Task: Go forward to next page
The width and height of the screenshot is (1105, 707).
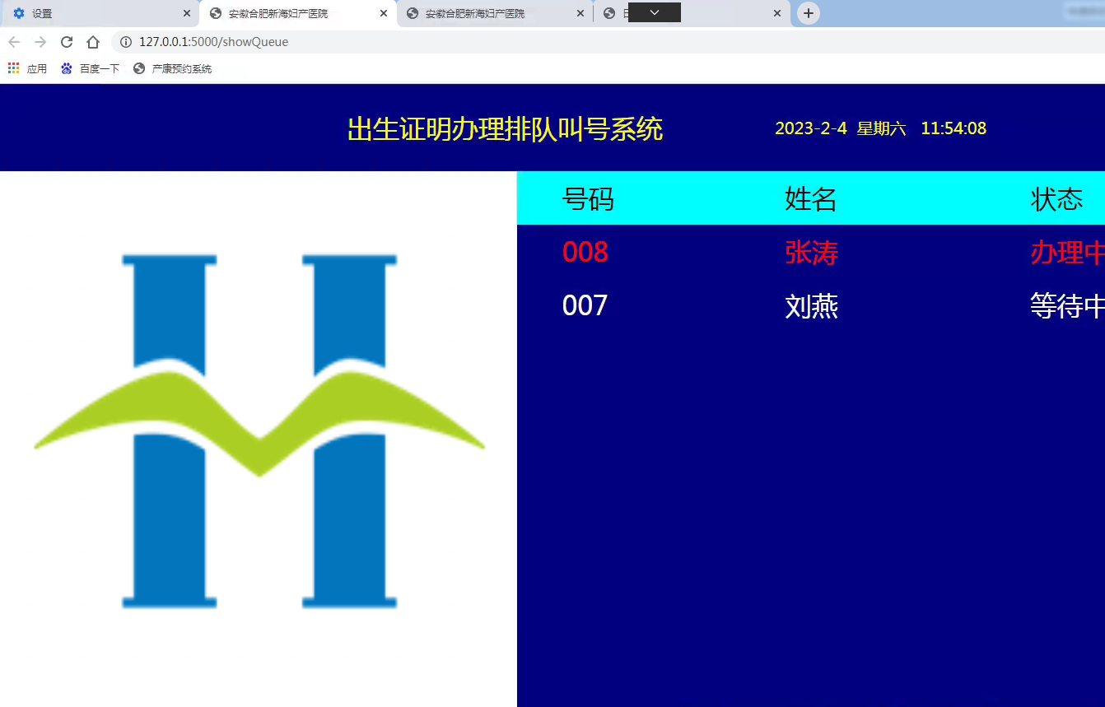Action: point(40,42)
